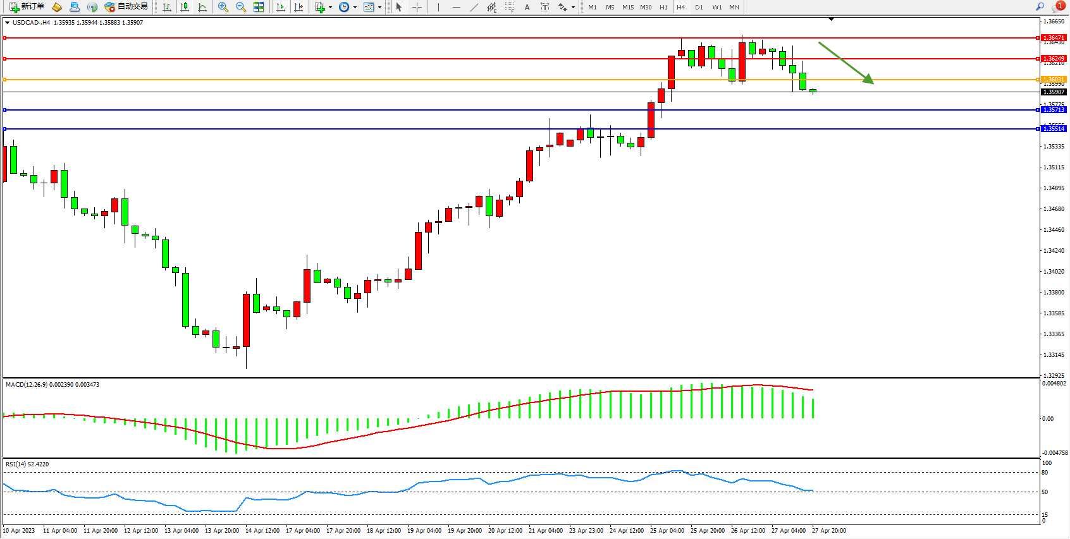Zoom out with the minus magnifier icon

(x=241, y=7)
